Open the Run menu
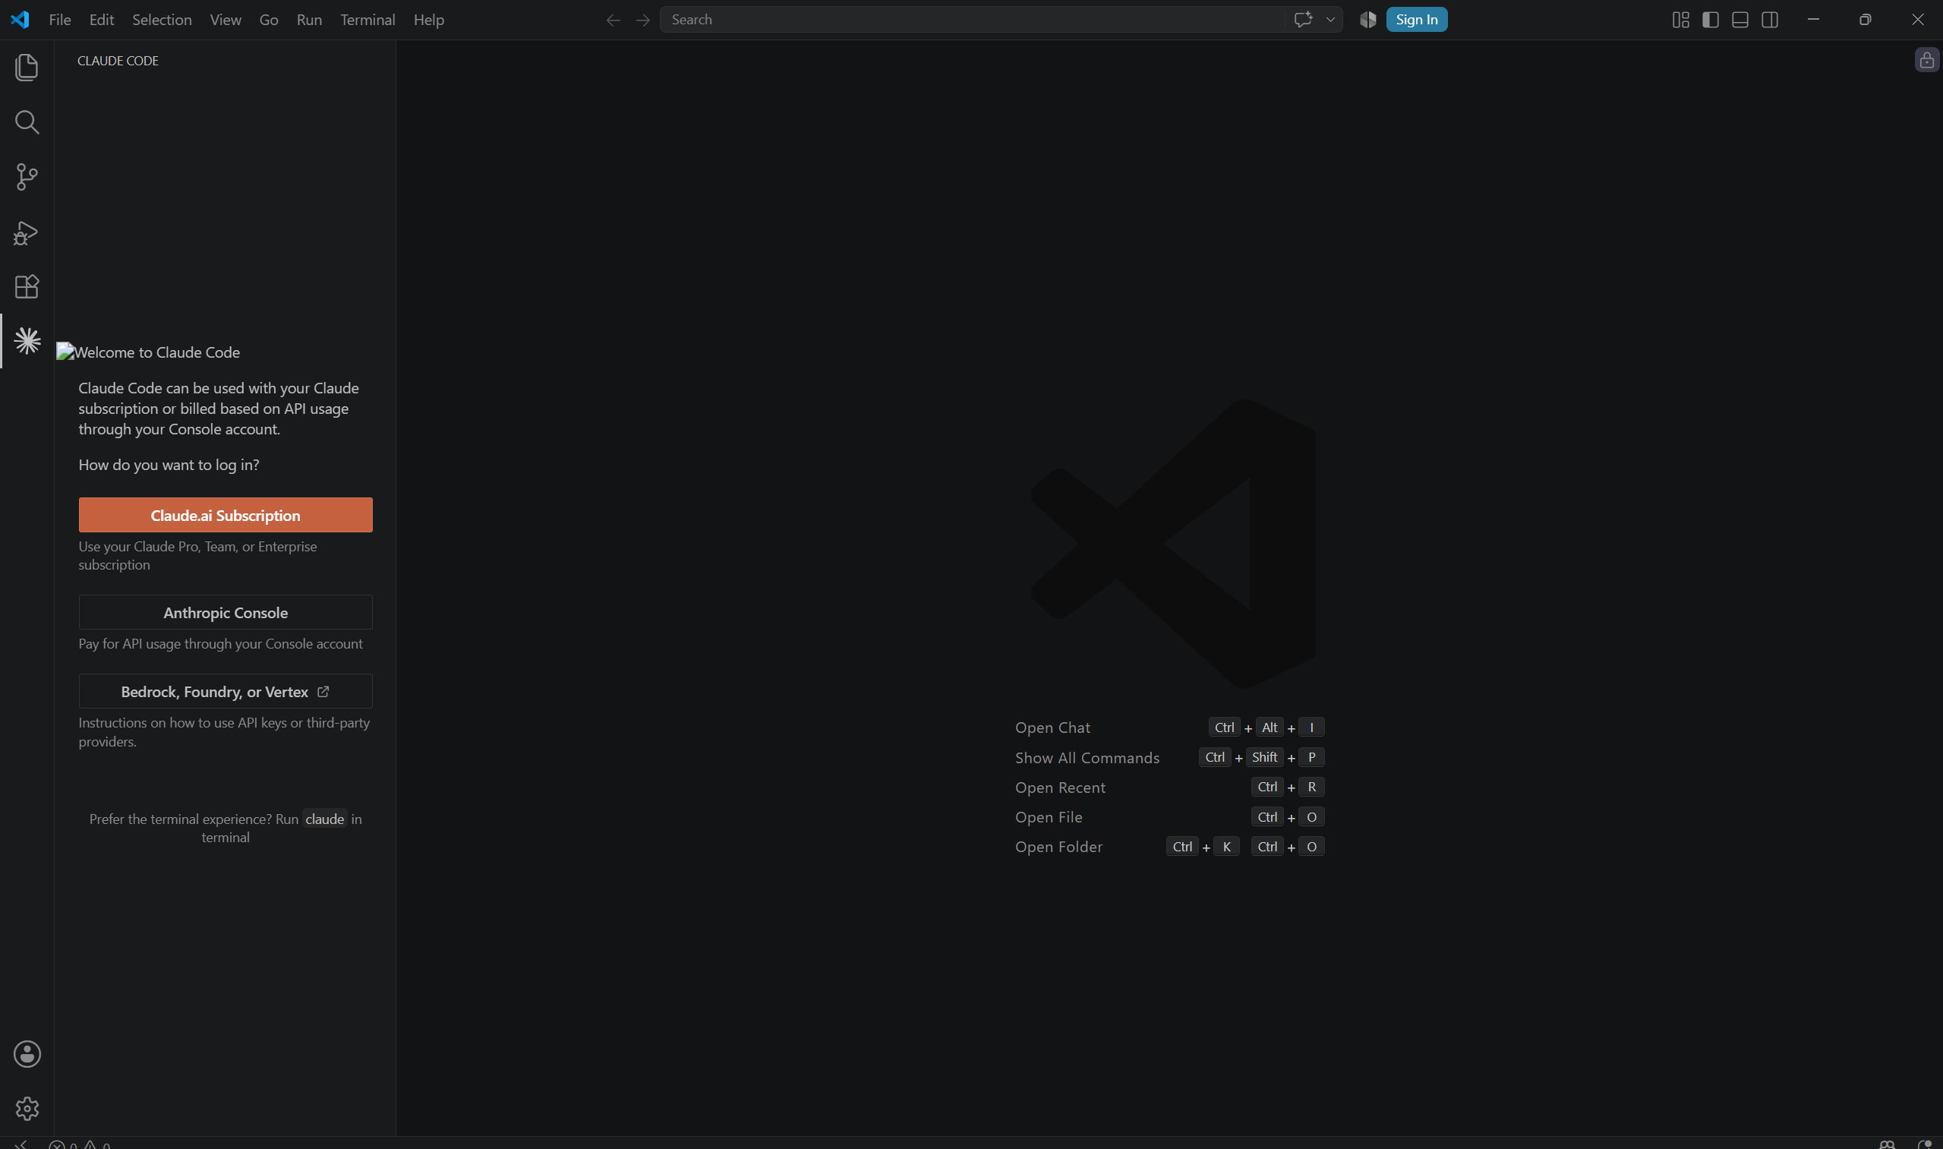 point(309,19)
